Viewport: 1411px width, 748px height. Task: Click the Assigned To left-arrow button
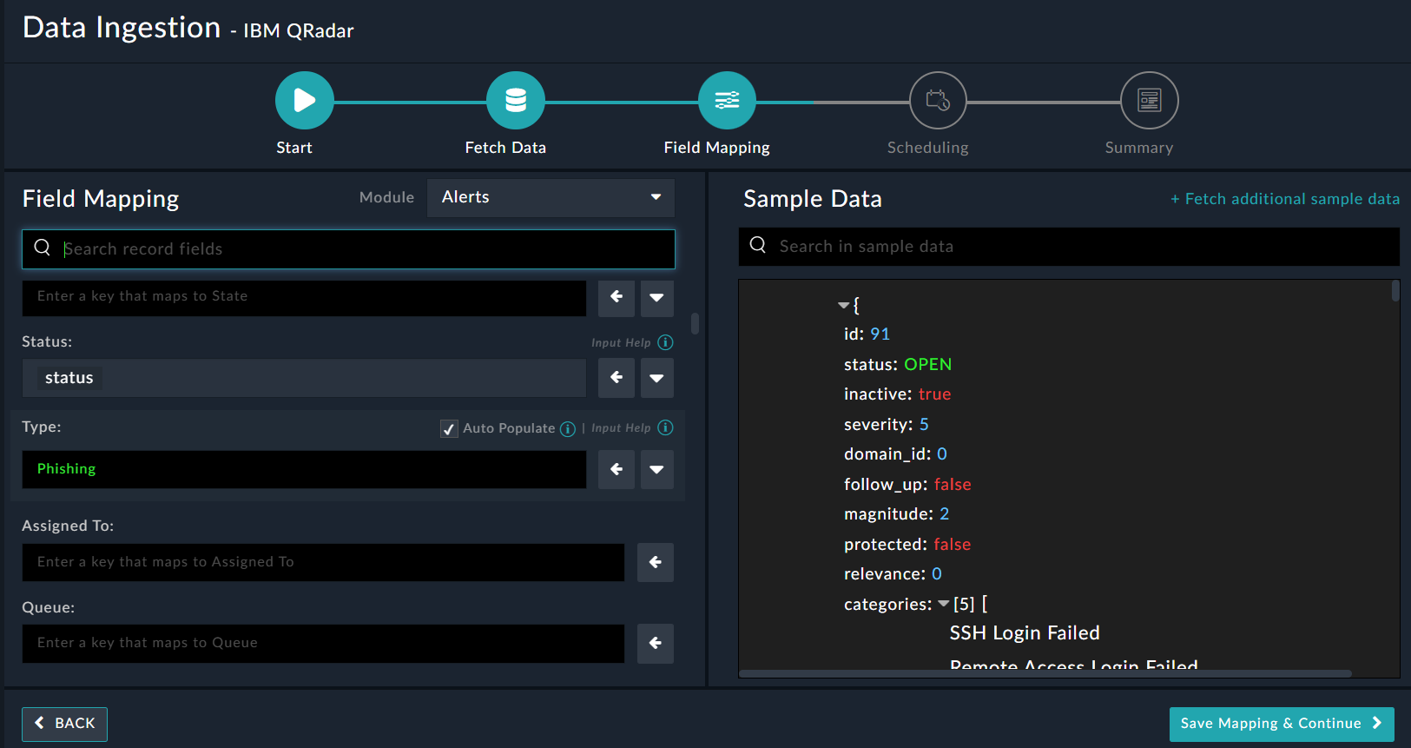(656, 562)
